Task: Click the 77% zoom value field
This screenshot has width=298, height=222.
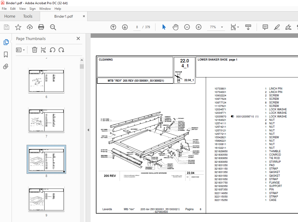Action: [x=213, y=27]
